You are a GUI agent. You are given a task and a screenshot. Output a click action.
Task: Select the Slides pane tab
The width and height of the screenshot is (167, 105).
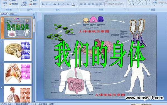[x=4, y=14]
